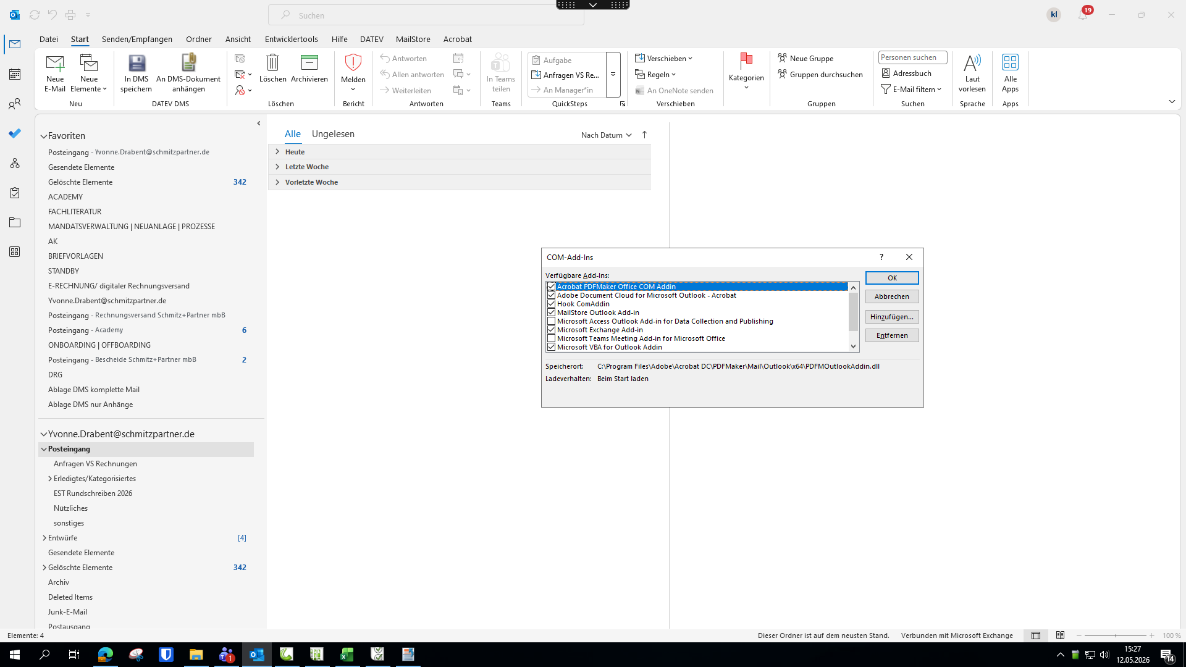Open the Regeln dropdown

coord(655,74)
